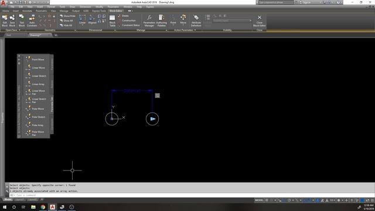The image size is (375, 211).
Task: Click the Delete constraints button
Action: coord(124,16)
